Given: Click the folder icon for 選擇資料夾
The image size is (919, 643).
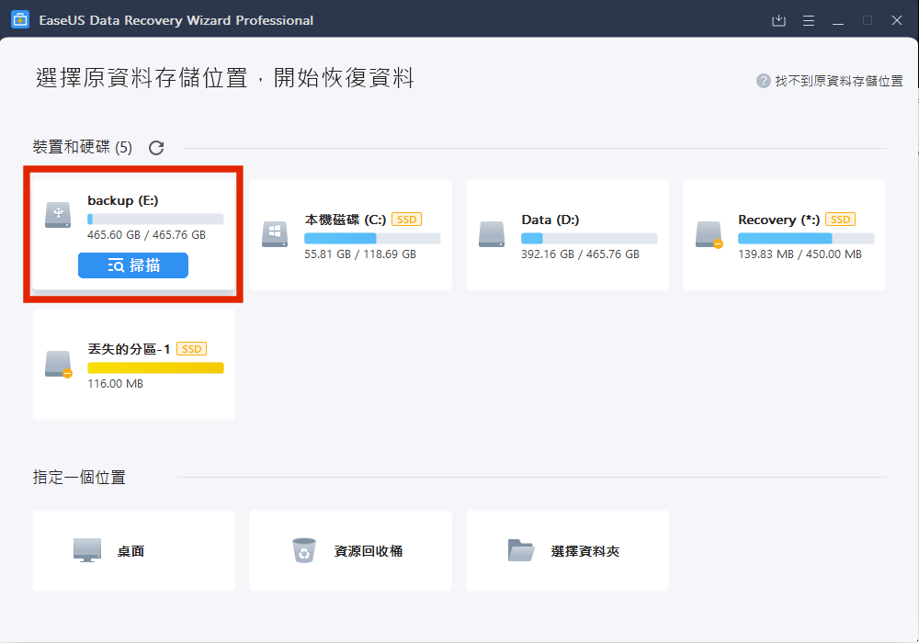Looking at the screenshot, I should tap(521, 550).
